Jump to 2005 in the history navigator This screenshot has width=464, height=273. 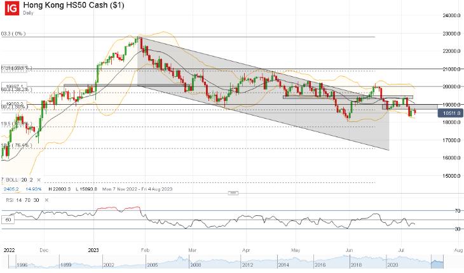coord(153,265)
